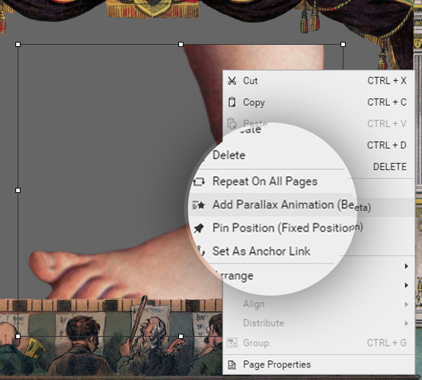The width and height of the screenshot is (422, 380).
Task: Click the clipboard Copy icon
Action: coord(232,102)
